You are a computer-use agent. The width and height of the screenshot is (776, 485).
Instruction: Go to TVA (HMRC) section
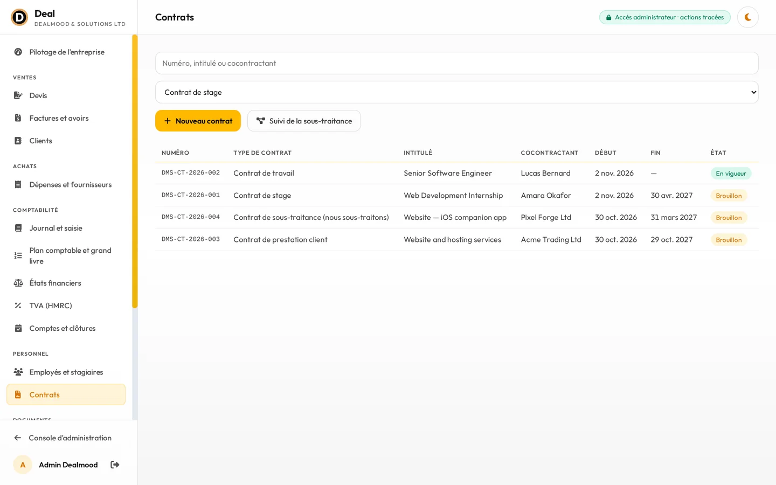click(66, 306)
